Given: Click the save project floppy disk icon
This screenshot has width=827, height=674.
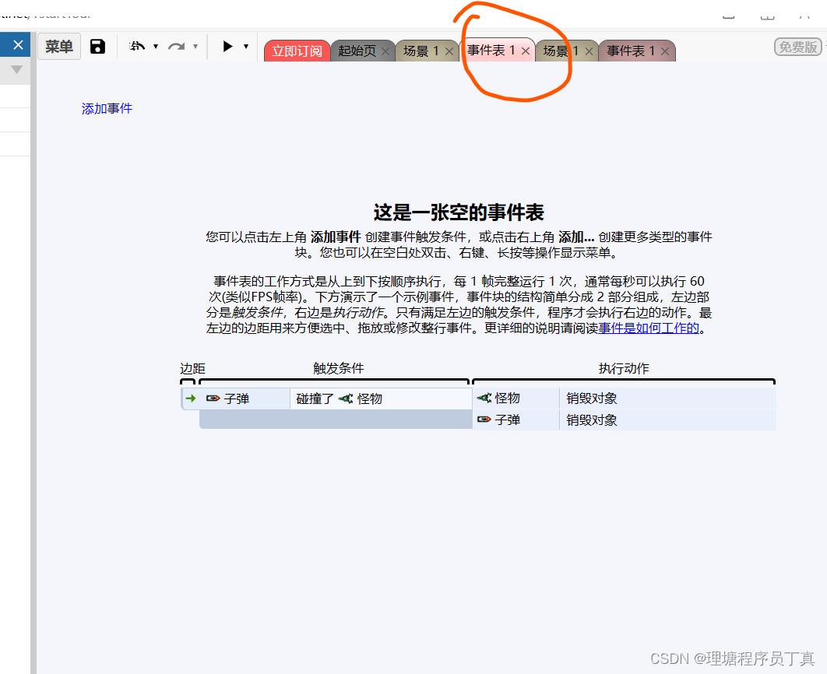Looking at the screenshot, I should 97,47.
